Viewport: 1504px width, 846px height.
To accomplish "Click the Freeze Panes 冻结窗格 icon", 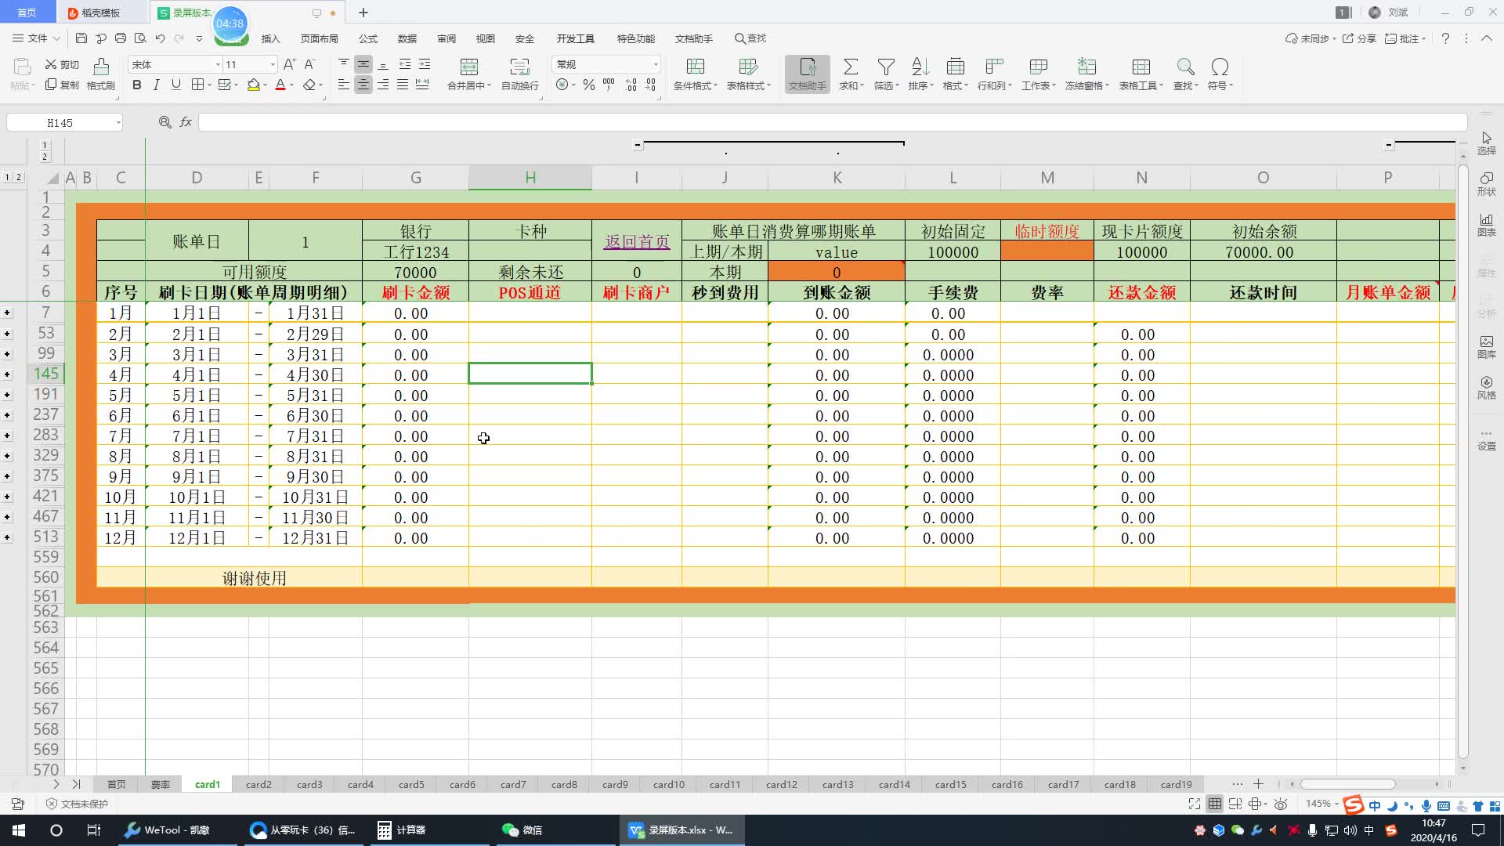I will 1086,67.
